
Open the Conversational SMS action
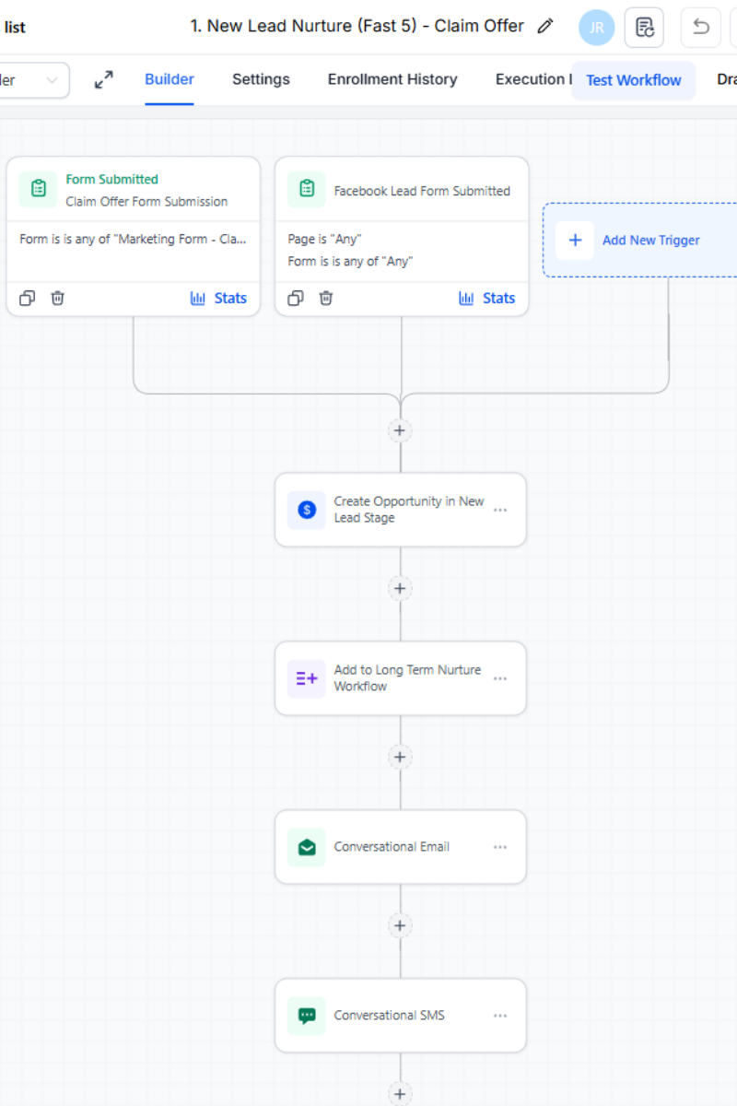click(401, 1016)
